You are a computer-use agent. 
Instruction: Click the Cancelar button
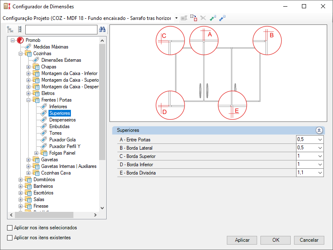click(x=309, y=240)
